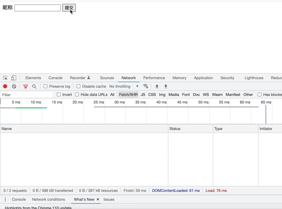The height and width of the screenshot is (209, 282).
Task: Toggle the device toolbar icon
Action: pos(14,78)
